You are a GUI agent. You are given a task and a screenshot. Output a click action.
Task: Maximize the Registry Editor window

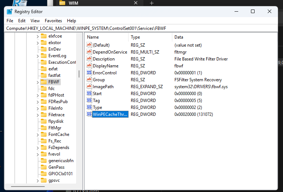tap(253, 11)
